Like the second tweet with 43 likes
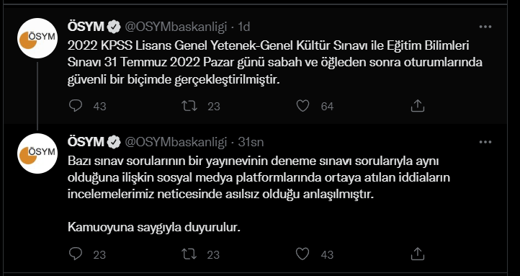This screenshot has width=520, height=276. [x=302, y=254]
